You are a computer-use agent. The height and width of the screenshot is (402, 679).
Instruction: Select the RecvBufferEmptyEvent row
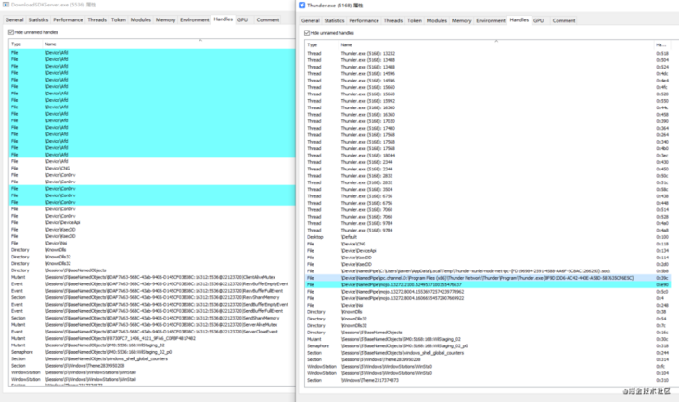152,284
